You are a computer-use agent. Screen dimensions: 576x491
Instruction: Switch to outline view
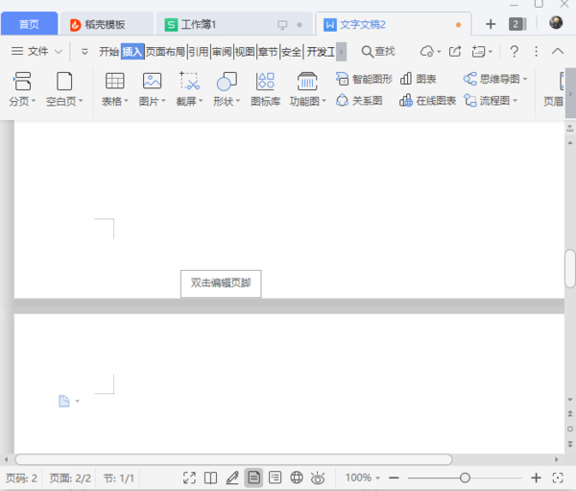pyautogui.click(x=275, y=478)
